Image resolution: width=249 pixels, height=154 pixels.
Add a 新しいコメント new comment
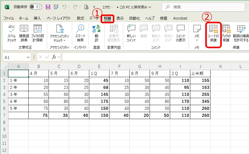(x=131, y=33)
